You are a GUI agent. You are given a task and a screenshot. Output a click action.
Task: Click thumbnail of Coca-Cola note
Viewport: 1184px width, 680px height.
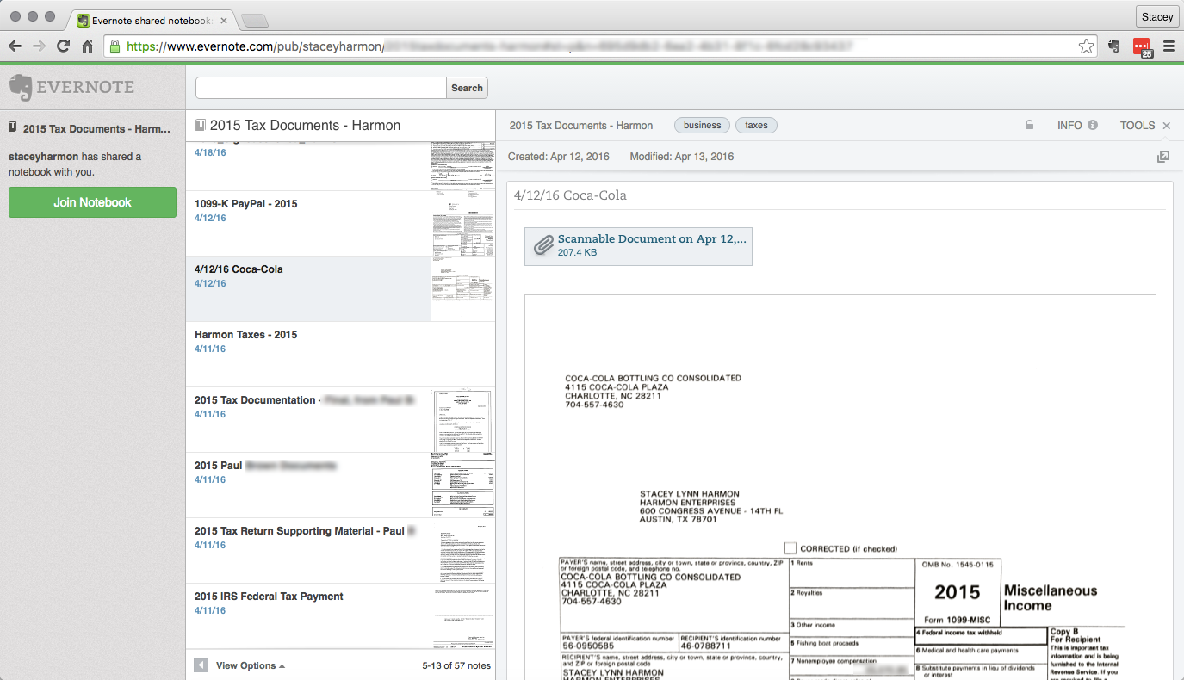463,289
